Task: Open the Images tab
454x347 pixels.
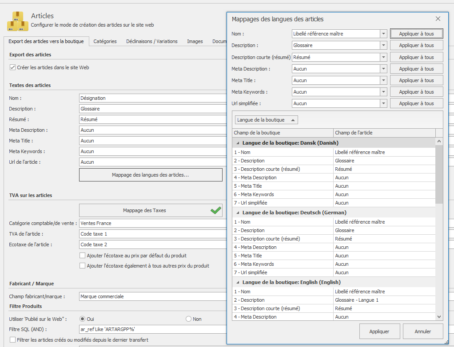Action: pyautogui.click(x=195, y=41)
